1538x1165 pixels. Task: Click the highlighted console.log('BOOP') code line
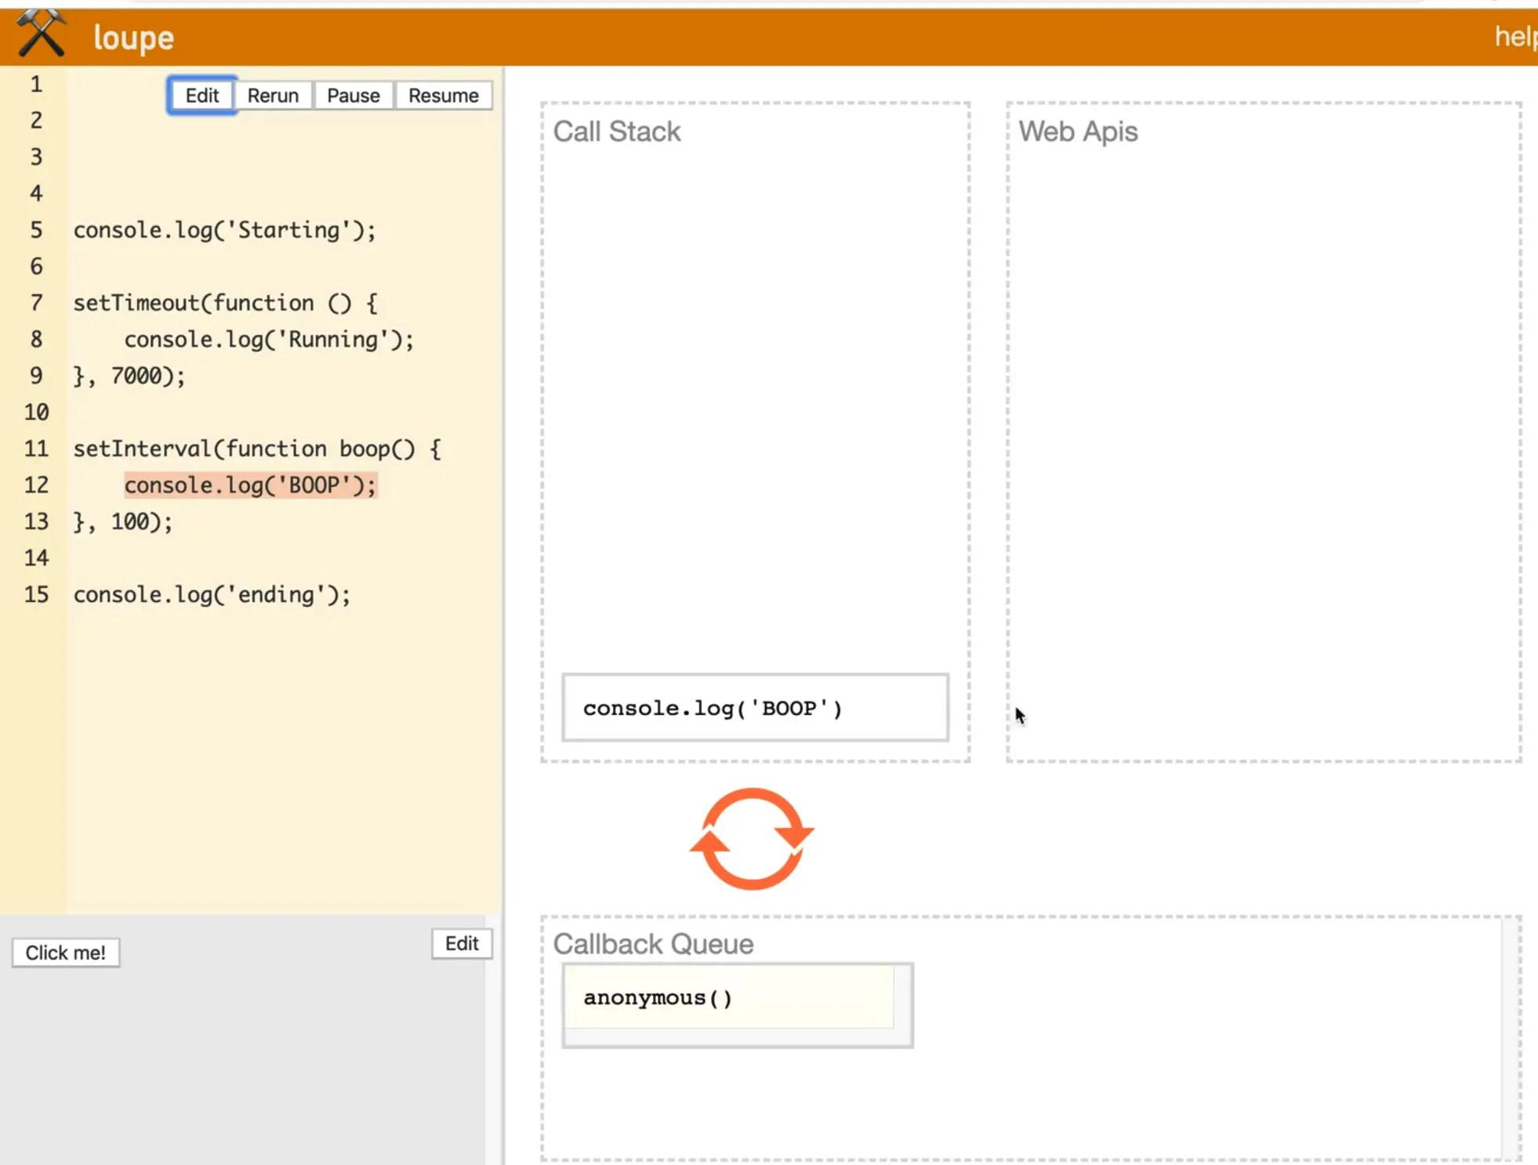(x=250, y=485)
